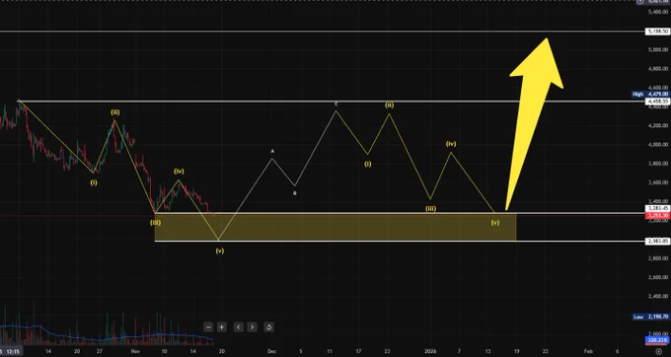Image resolution: width=671 pixels, height=357 pixels.
Task: Click the Low 2,190.70 price tag
Action: pyautogui.click(x=651, y=317)
